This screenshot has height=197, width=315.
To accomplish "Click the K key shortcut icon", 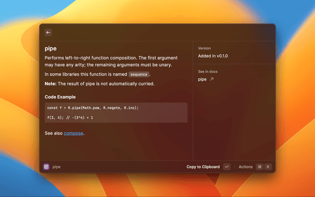I will tap(268, 167).
